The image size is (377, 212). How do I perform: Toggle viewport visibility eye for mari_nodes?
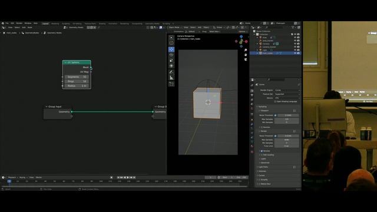click(x=295, y=53)
